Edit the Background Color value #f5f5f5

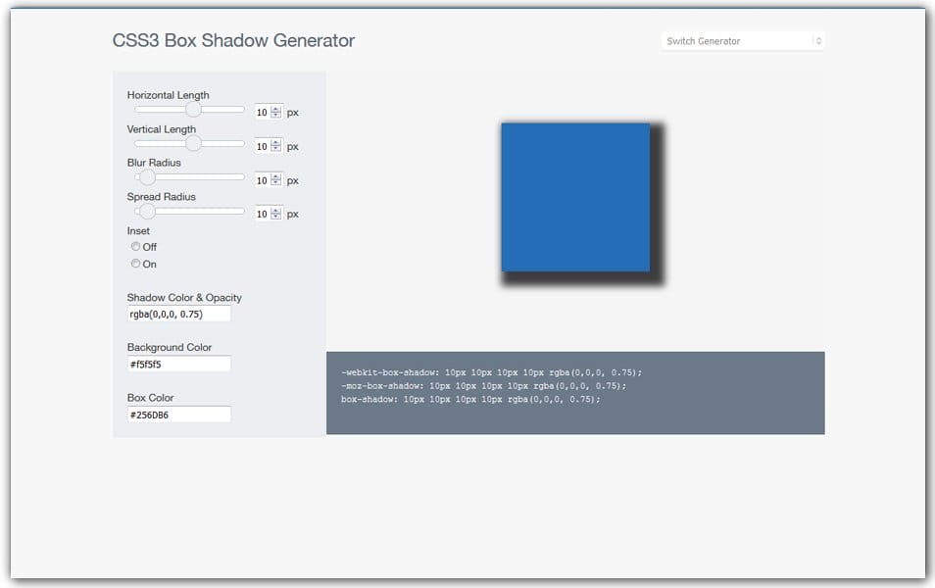(177, 363)
